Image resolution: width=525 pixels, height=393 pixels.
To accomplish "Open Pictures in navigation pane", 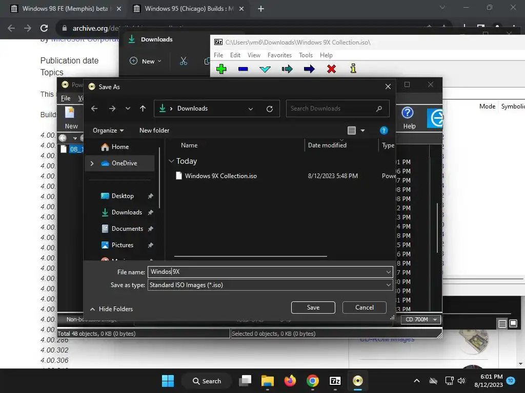I will coord(123,245).
